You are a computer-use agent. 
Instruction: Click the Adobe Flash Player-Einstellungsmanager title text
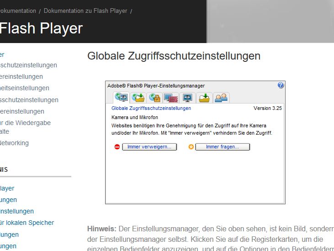pyautogui.click(x=156, y=86)
